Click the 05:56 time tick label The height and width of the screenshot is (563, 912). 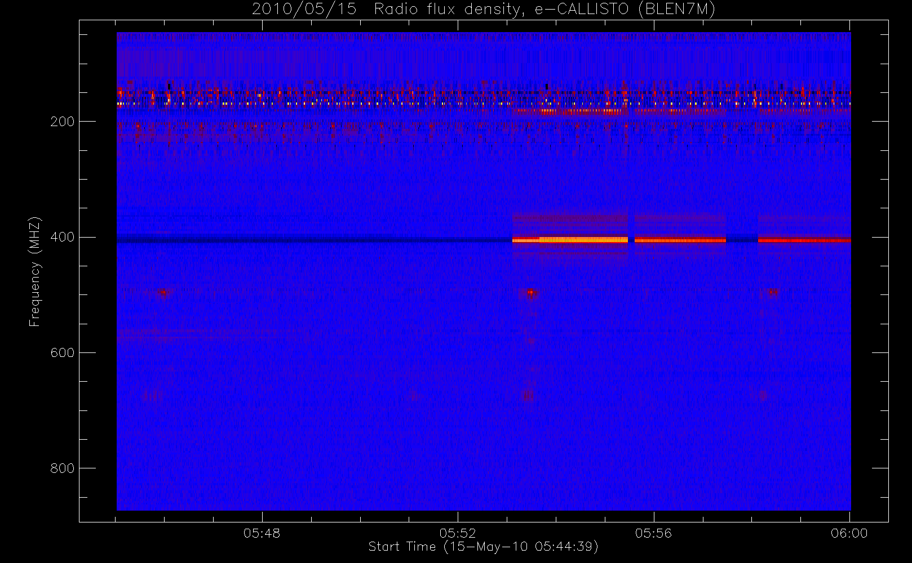click(x=653, y=533)
